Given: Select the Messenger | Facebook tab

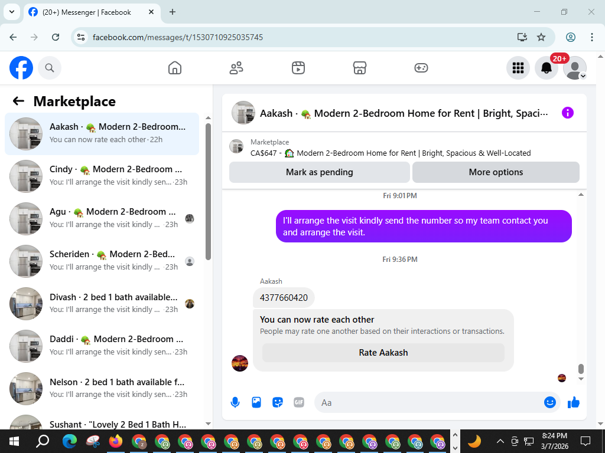Looking at the screenshot, I should 92,12.
